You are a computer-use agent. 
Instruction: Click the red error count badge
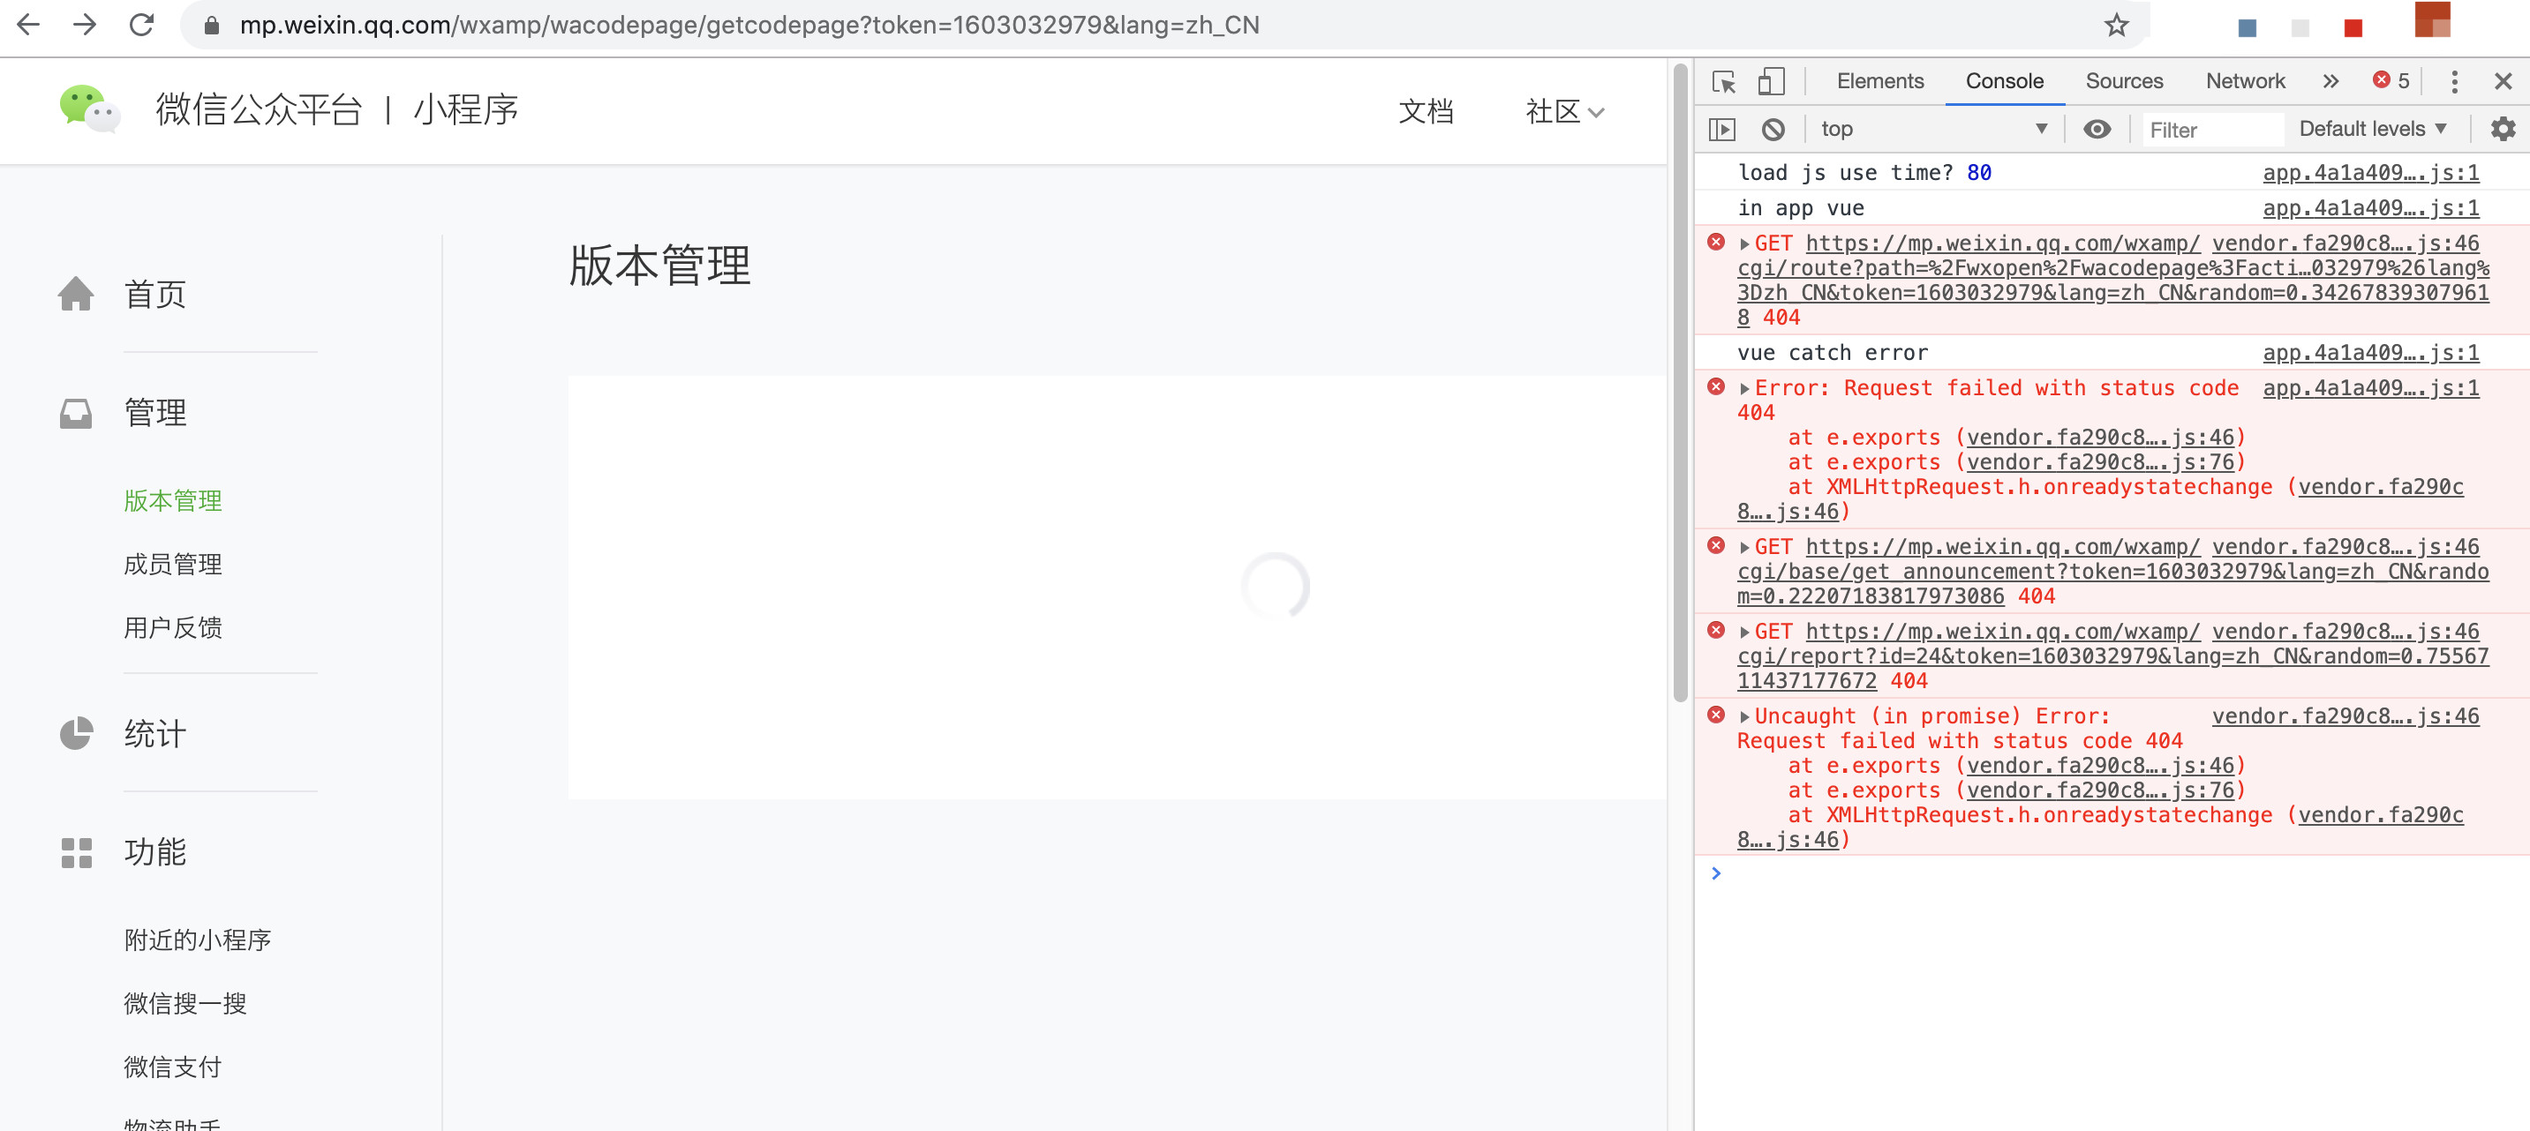(2391, 81)
